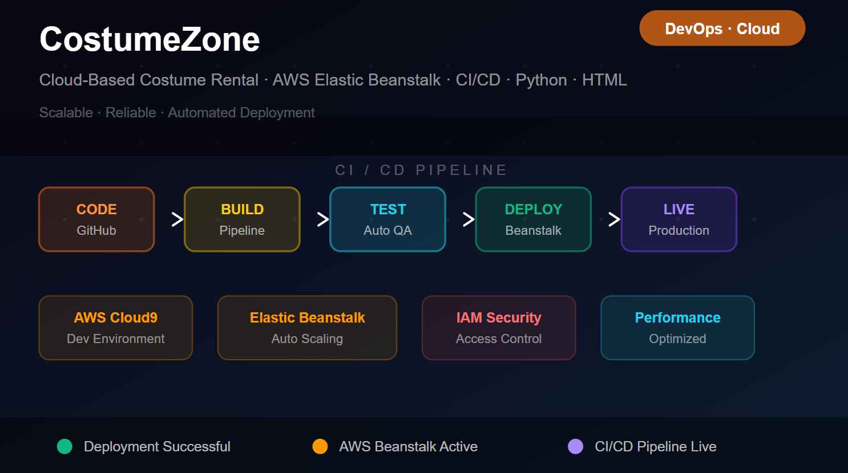Click the "CI/CD Pipeline Live" status text
848x473 pixels.
(655, 446)
